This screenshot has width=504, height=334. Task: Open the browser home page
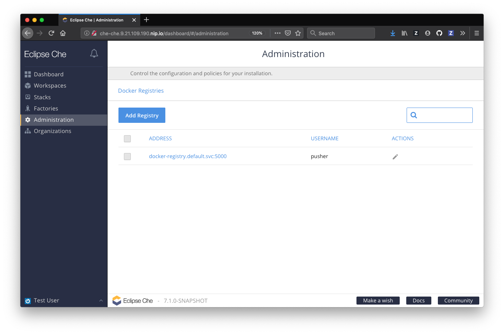click(x=63, y=33)
